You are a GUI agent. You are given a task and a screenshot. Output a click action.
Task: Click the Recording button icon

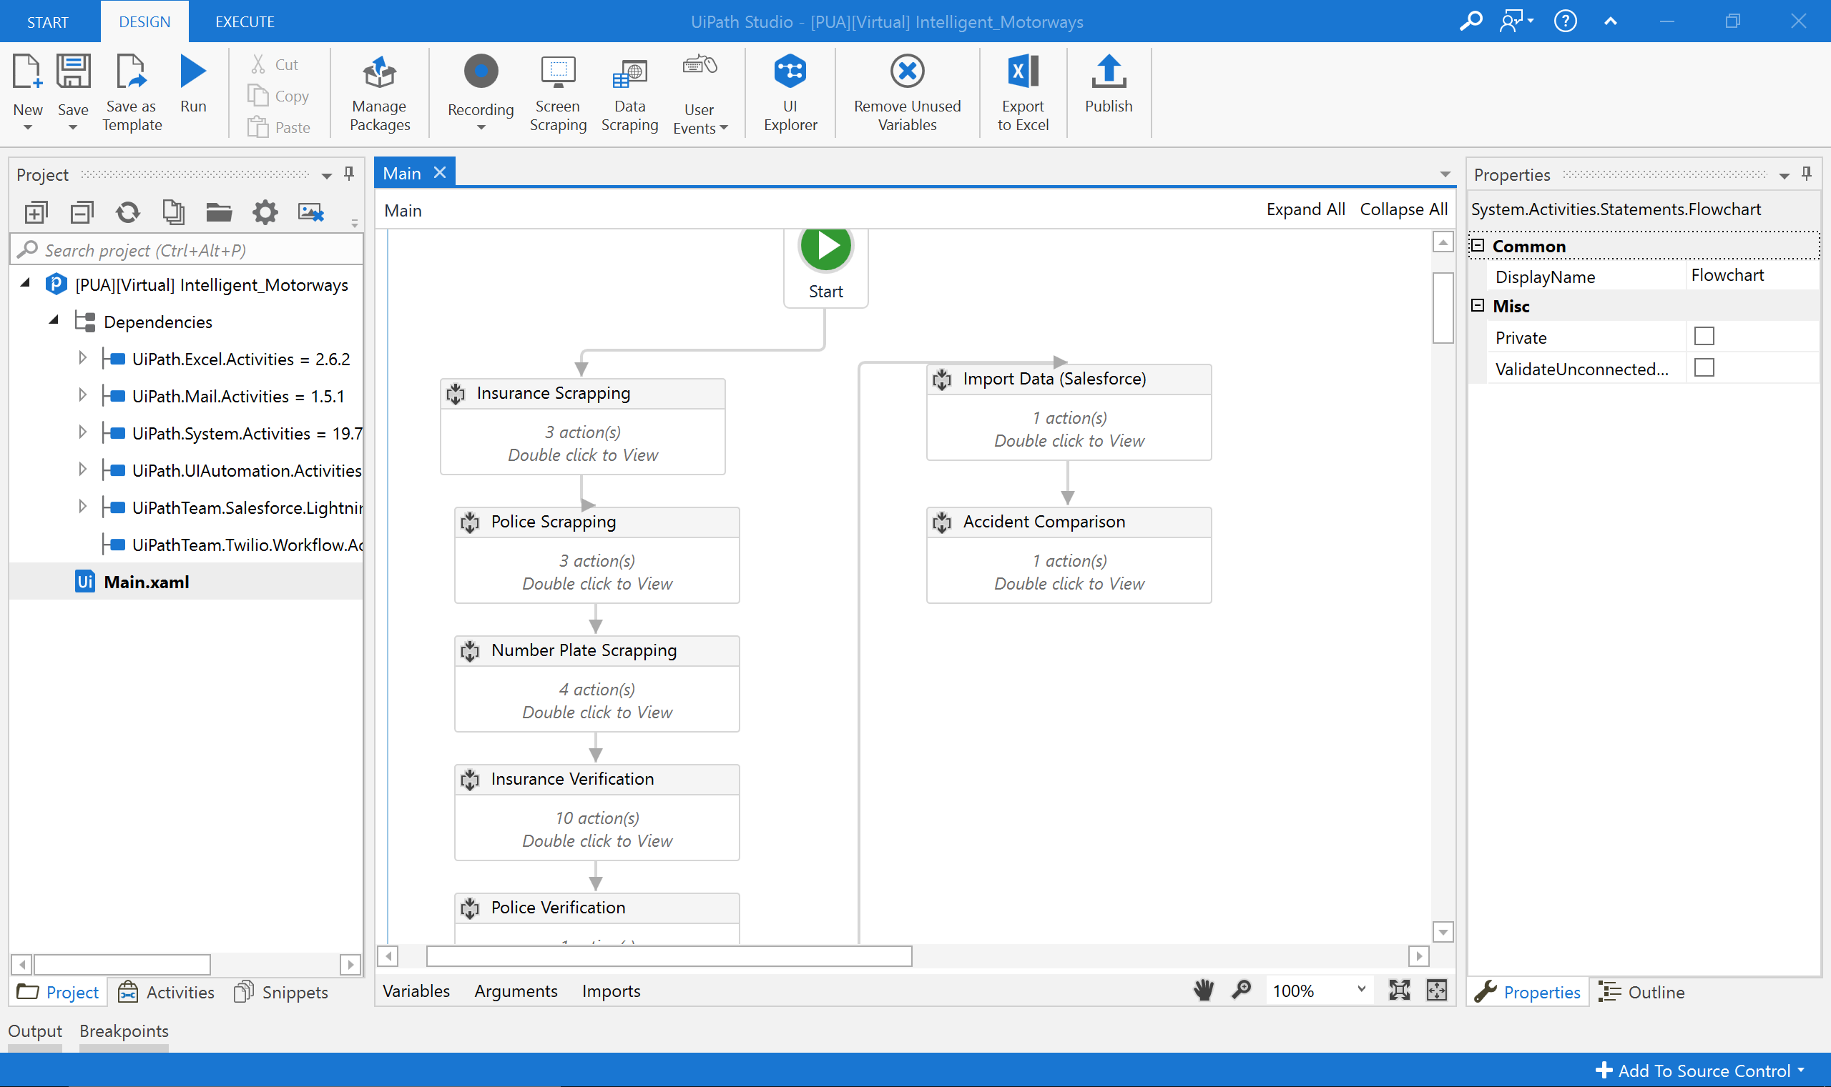481,71
